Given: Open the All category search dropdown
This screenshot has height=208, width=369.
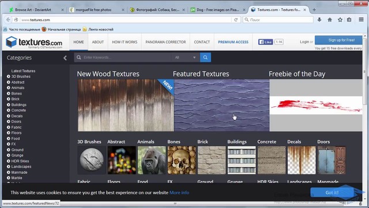Looking at the screenshot, I should (186, 57).
